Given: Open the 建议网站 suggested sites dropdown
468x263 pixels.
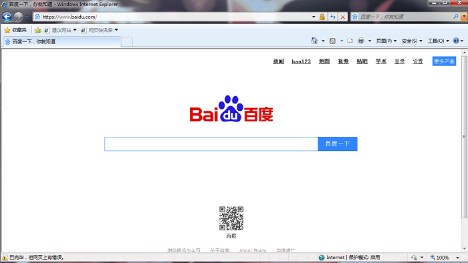Looking at the screenshot, I should coord(61,30).
